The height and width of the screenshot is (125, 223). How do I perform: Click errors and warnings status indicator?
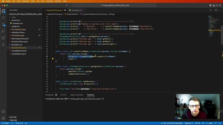[x=19, y=123]
